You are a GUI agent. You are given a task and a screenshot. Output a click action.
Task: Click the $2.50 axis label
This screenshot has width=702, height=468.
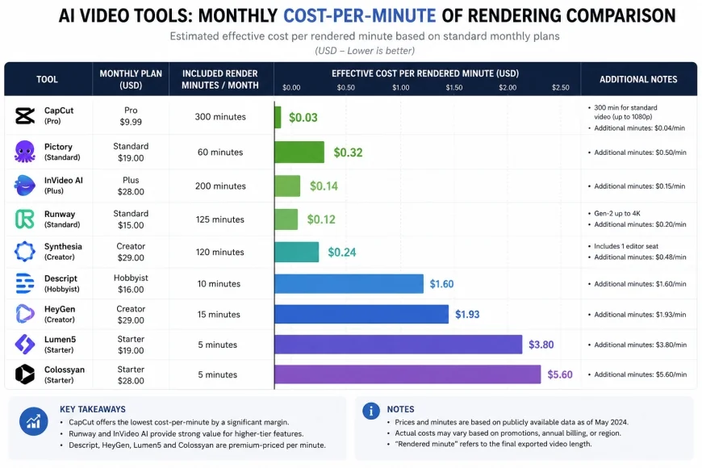pyautogui.click(x=561, y=87)
